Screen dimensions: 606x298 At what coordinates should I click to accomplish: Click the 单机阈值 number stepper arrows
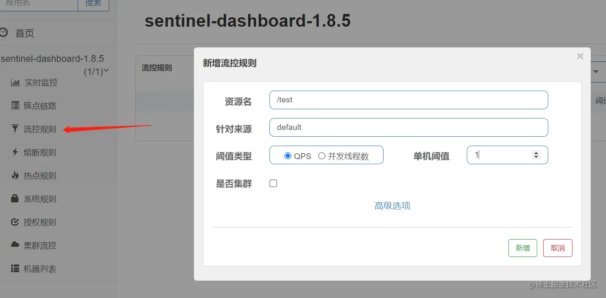[x=536, y=155]
